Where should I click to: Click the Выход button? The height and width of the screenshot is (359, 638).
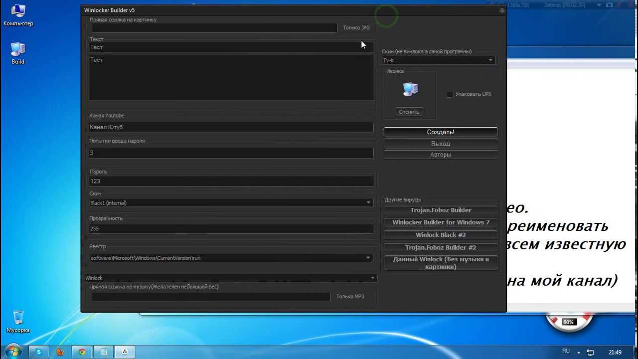pos(441,144)
